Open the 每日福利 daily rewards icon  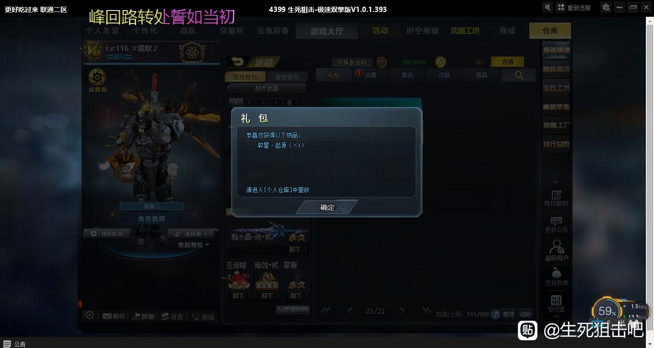pyautogui.click(x=556, y=198)
